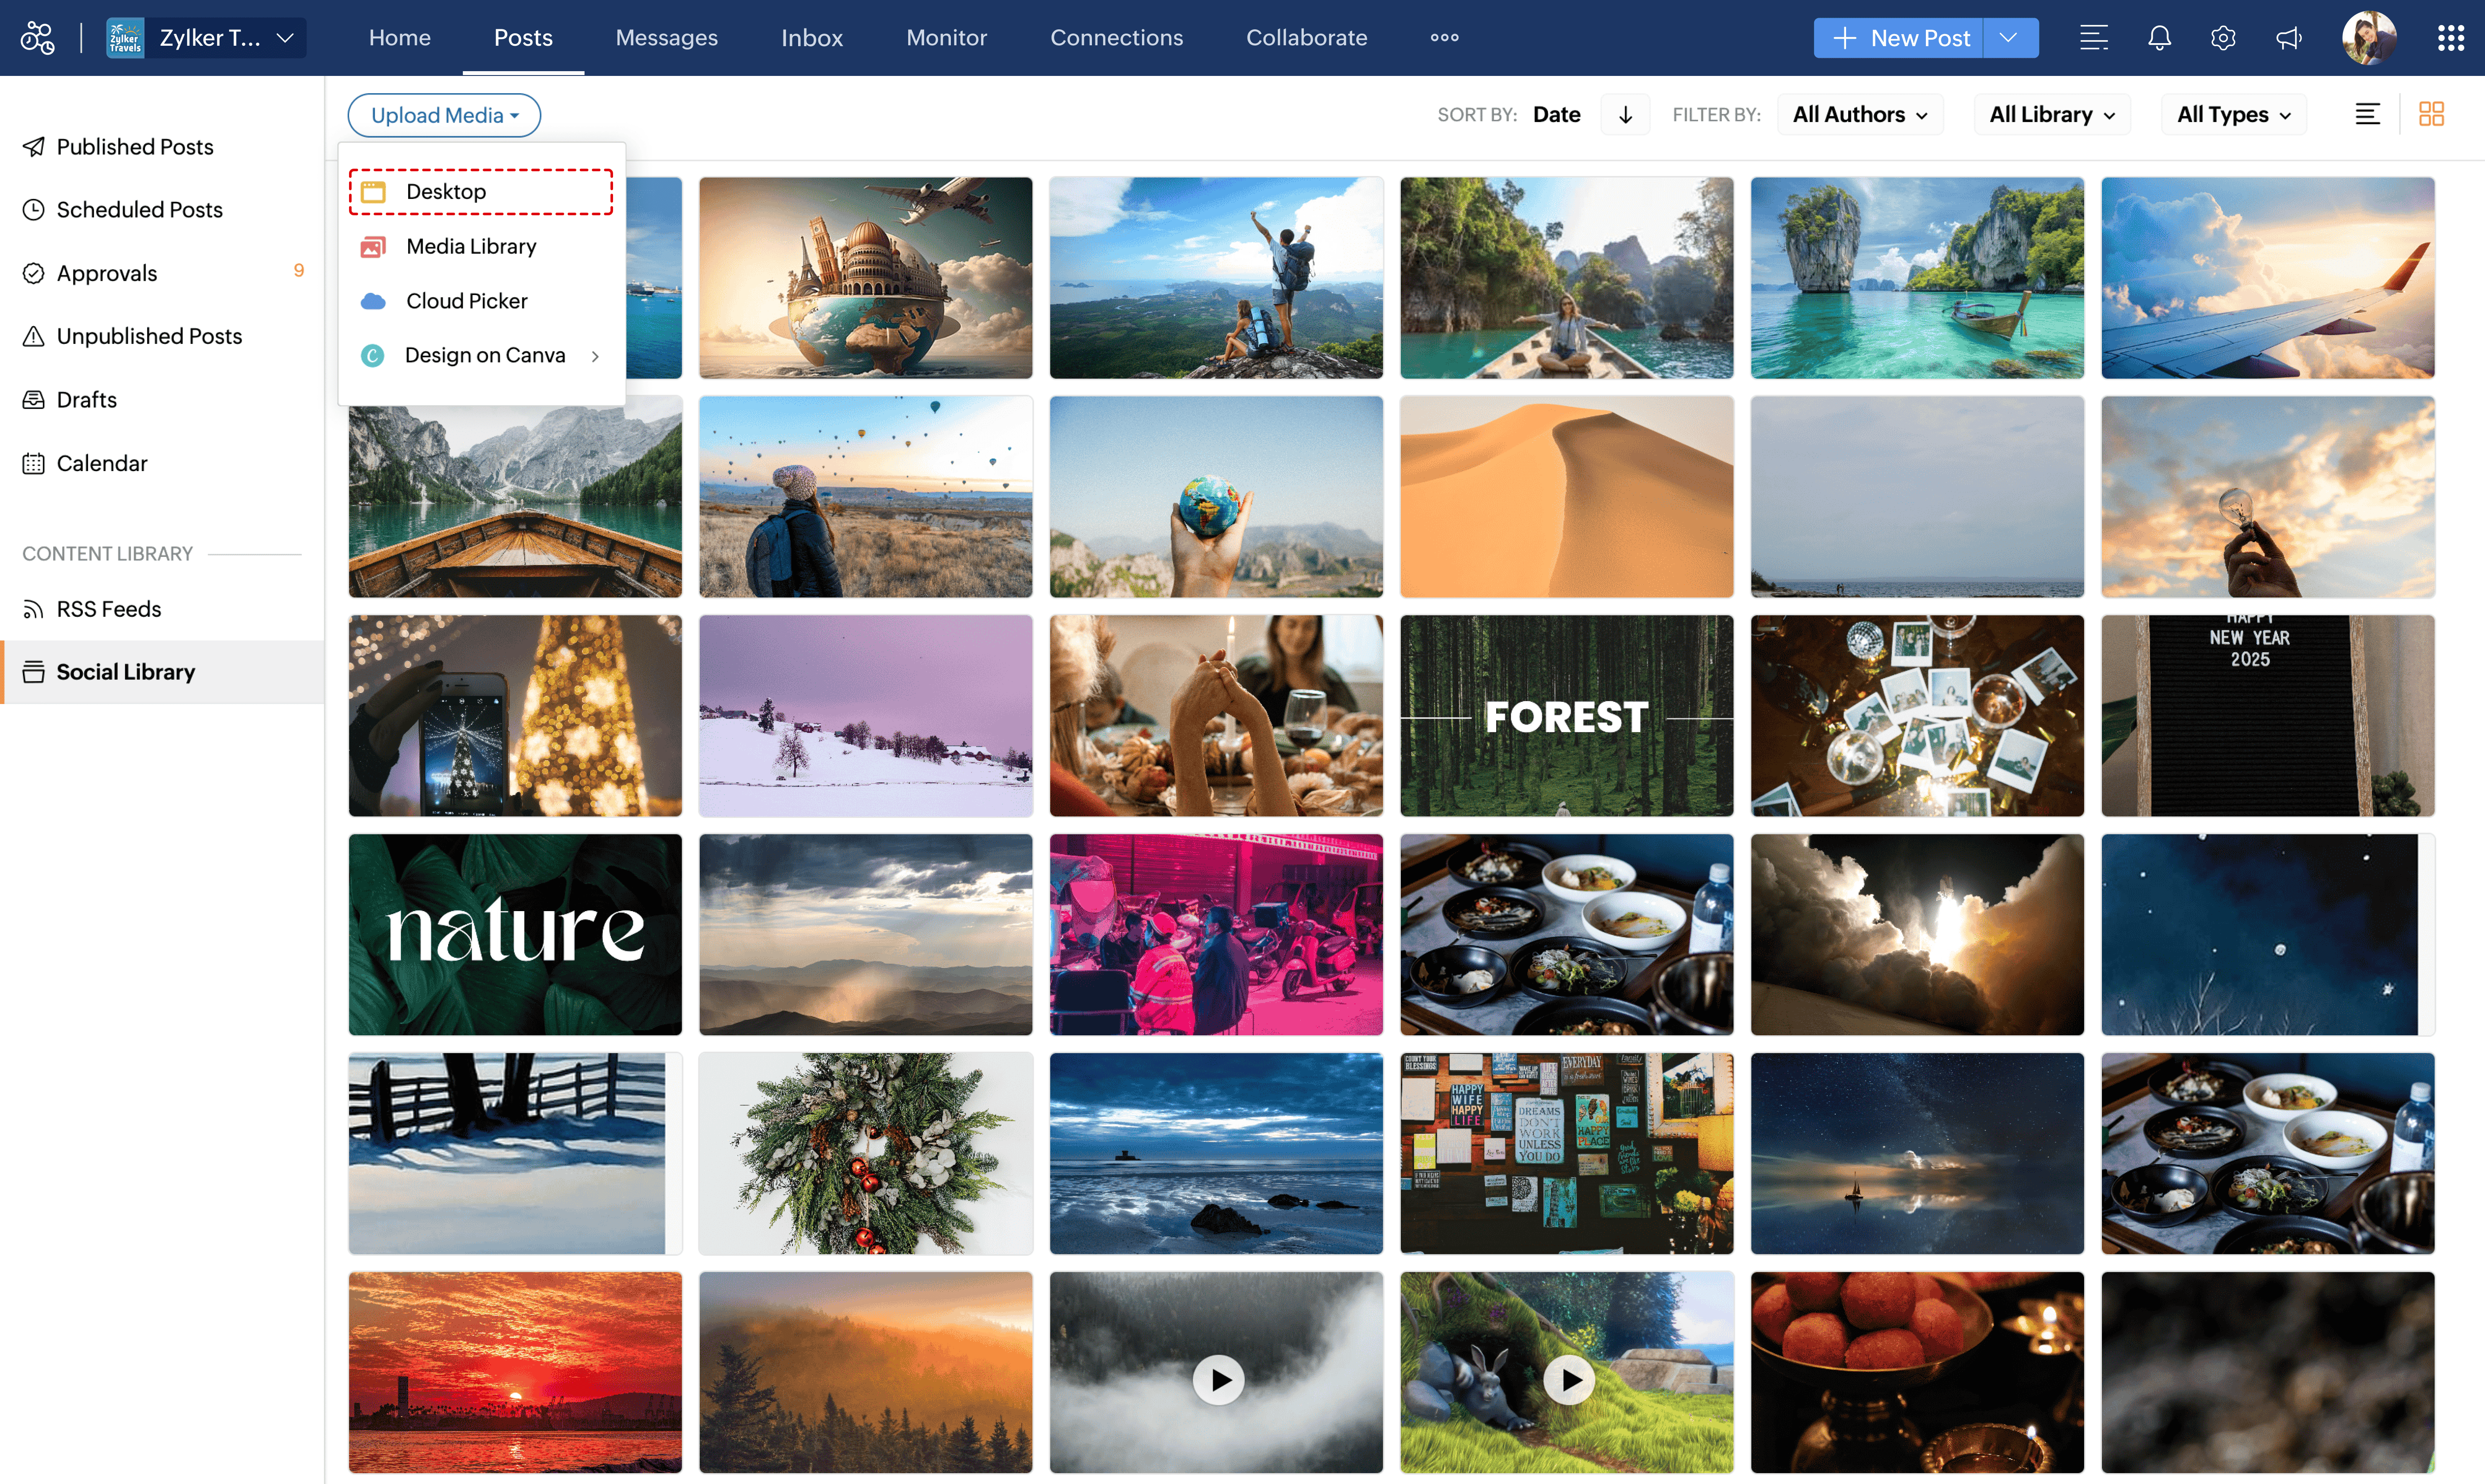2485x1484 pixels.
Task: Go to the Posts tab
Action: coord(523,38)
